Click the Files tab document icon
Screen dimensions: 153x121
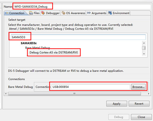tap(31, 13)
